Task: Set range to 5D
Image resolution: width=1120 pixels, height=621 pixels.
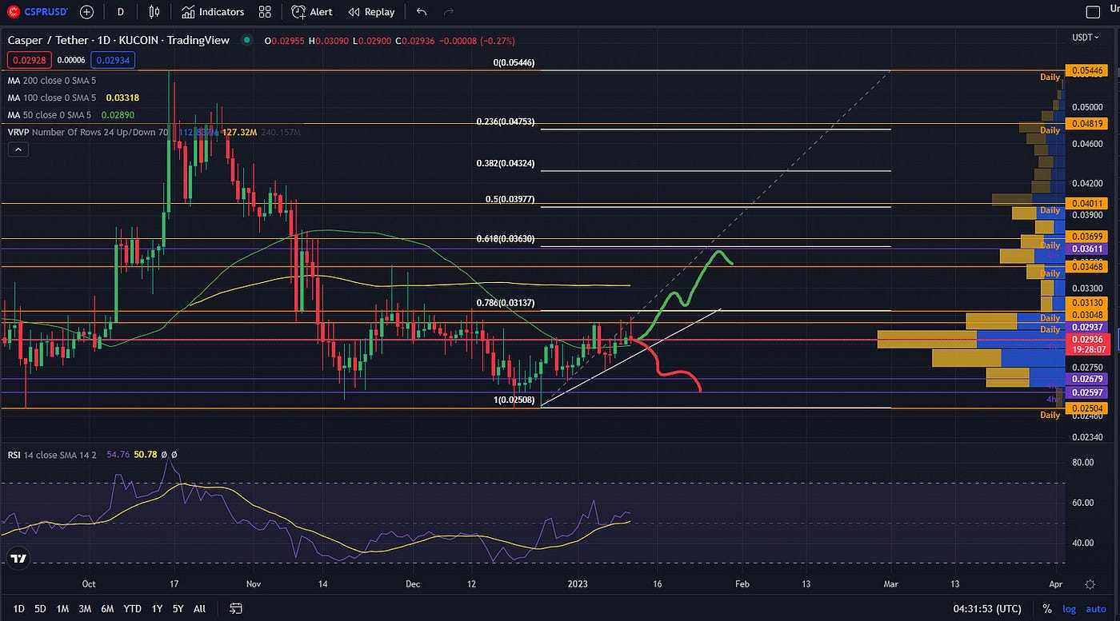Action: [40, 608]
